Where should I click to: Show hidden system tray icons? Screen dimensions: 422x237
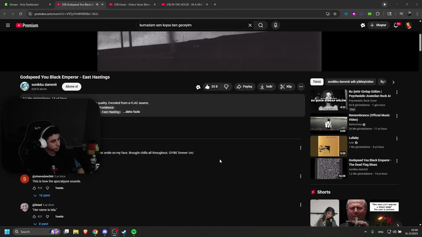[x=365, y=232]
